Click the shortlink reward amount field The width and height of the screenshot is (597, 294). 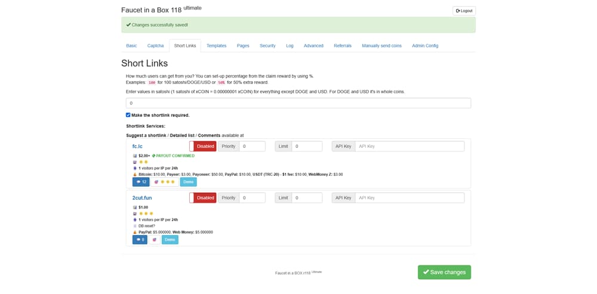tap(298, 103)
